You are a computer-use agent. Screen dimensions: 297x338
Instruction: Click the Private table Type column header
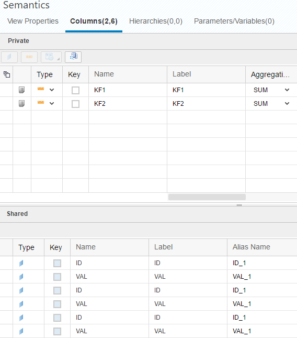(47, 74)
